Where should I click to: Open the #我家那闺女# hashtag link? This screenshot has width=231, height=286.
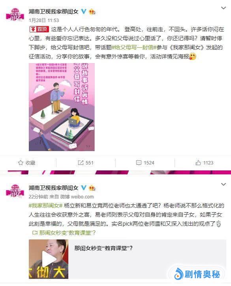[46, 206]
